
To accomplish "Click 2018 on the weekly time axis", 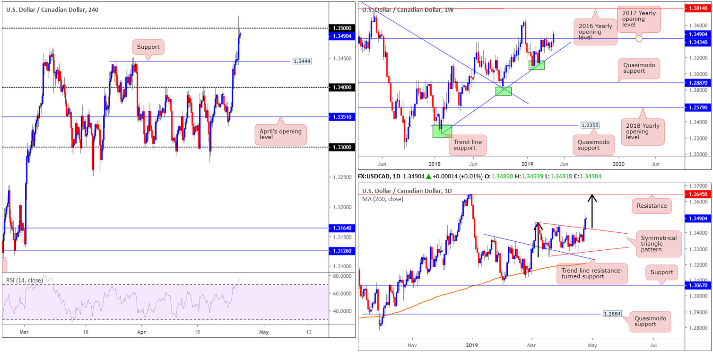I will click(x=435, y=163).
